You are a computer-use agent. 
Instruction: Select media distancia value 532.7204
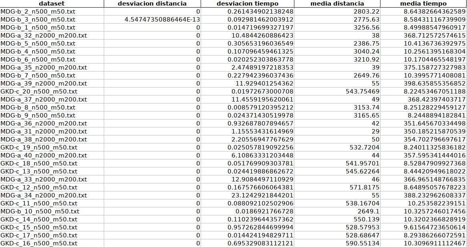point(364,148)
